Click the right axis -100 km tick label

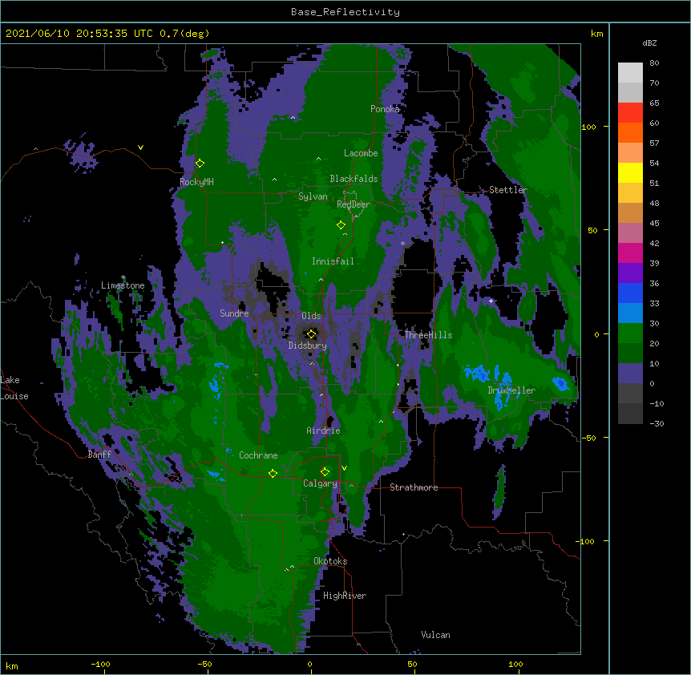tap(586, 541)
